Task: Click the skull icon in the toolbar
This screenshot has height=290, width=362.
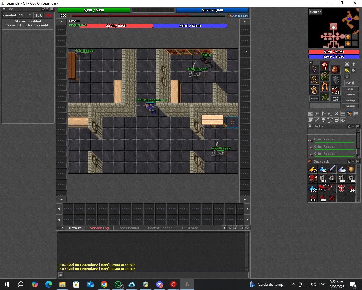Action: point(323,120)
